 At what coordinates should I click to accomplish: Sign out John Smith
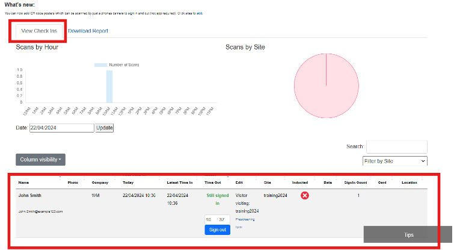point(217,230)
